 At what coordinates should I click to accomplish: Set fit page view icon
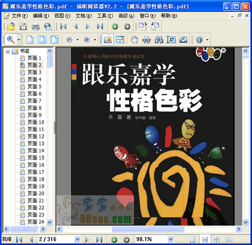pos(42,40)
